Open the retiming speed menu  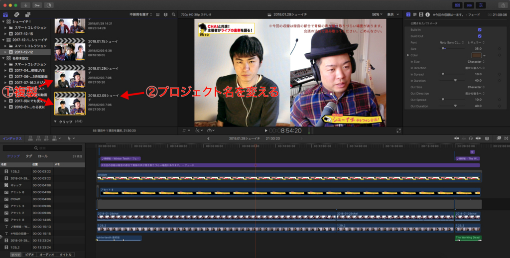click(x=211, y=131)
